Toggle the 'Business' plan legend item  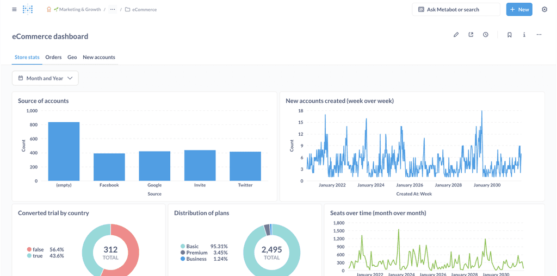click(x=196, y=259)
